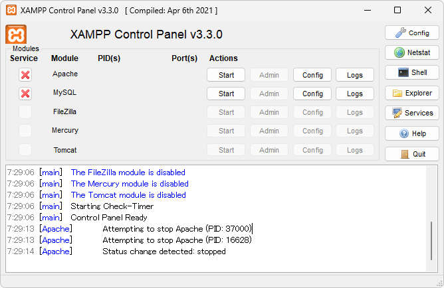Start the MySQL module
444x288 pixels.
click(x=226, y=94)
